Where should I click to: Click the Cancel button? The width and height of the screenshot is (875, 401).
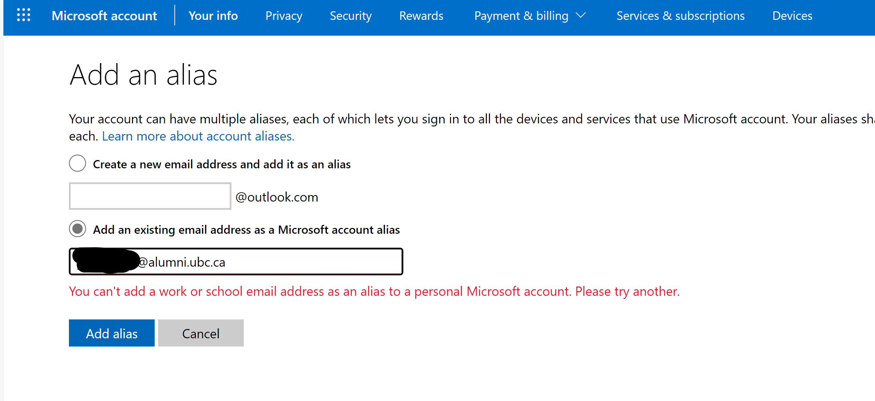click(201, 333)
